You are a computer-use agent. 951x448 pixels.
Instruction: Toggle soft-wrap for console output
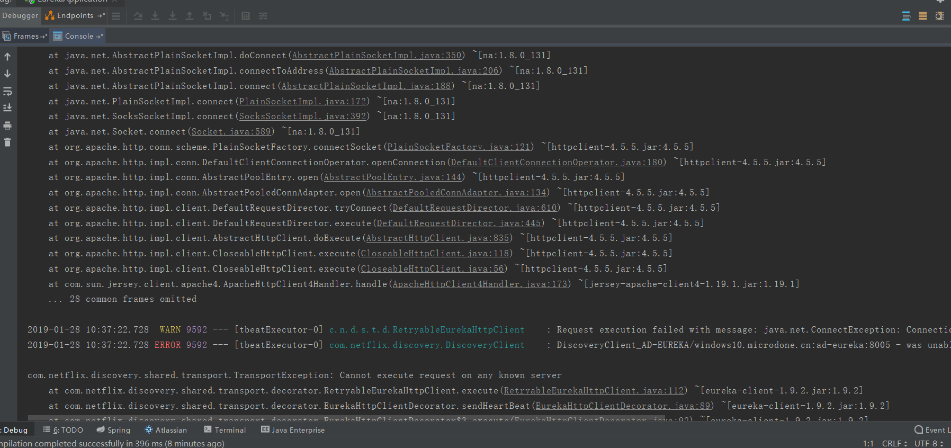click(7, 91)
